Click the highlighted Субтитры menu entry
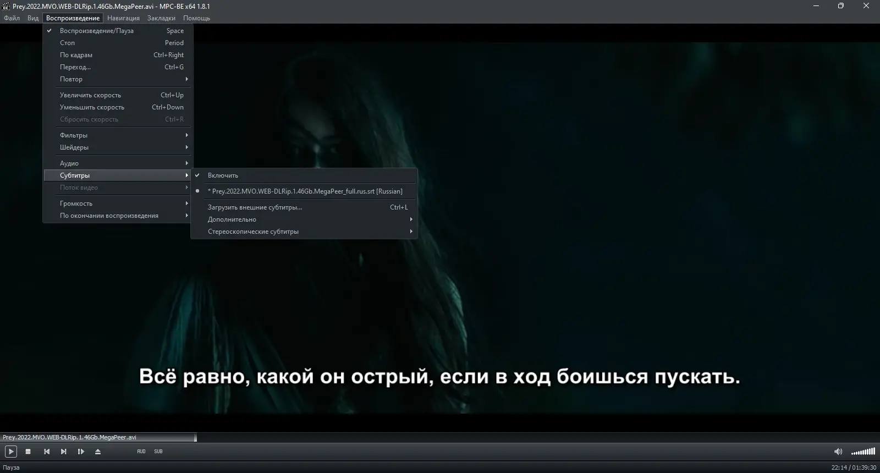880x473 pixels. (x=118, y=175)
